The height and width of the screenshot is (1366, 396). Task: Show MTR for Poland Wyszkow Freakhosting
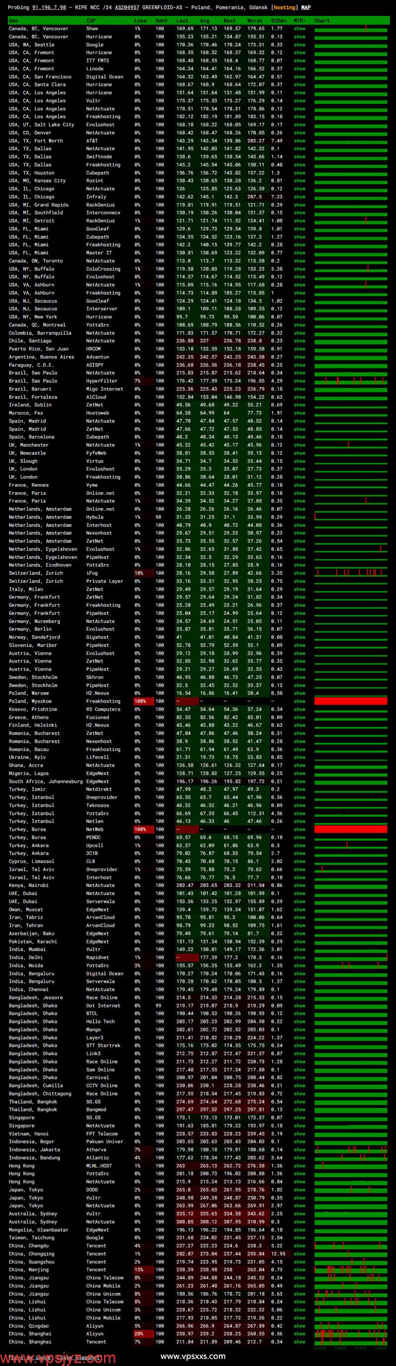point(299,701)
